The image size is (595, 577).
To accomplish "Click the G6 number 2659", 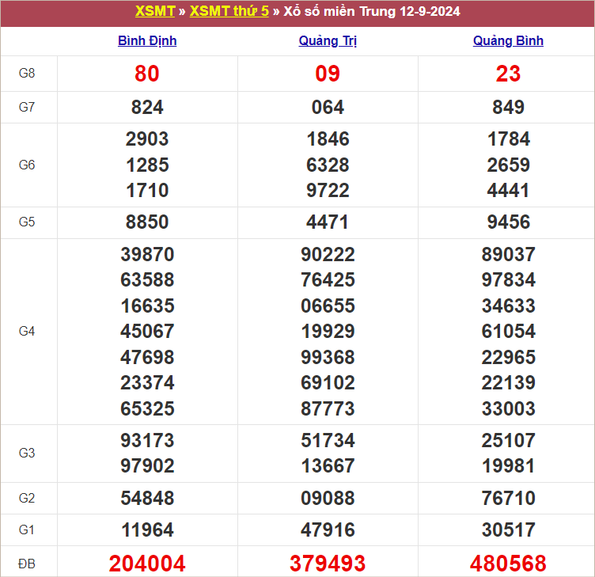I will pyautogui.click(x=508, y=165).
